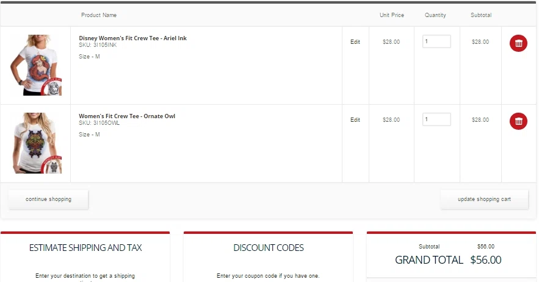Remove the Ornate Owl tee with trash icon
Image resolution: width=539 pixels, height=282 pixels.
pyautogui.click(x=518, y=121)
